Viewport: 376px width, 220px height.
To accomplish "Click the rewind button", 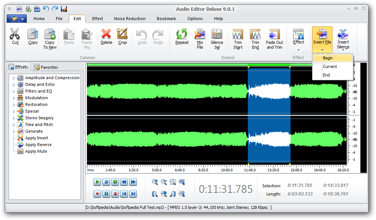I will [x=124, y=182].
